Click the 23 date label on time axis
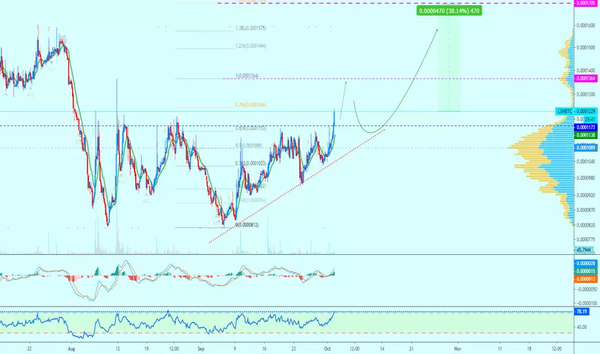This screenshot has height=354, width=600. click(x=294, y=349)
